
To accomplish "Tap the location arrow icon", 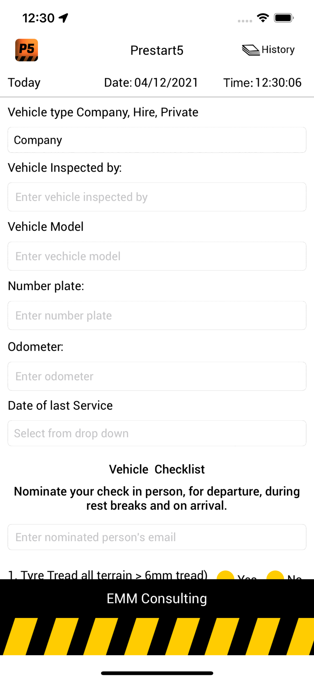I will (64, 18).
